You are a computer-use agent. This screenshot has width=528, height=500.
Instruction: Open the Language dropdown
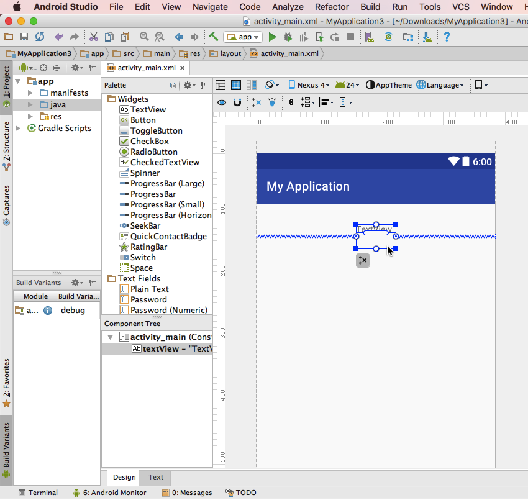[x=440, y=85]
